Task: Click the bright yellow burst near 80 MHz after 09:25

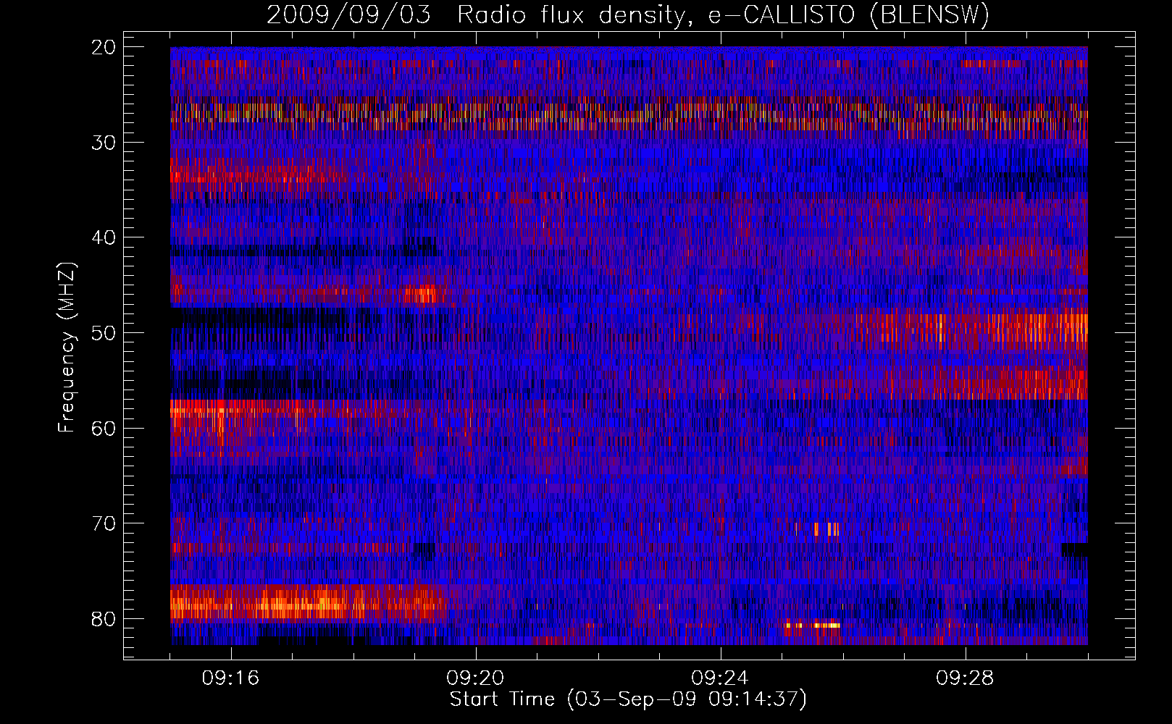Action: click(x=813, y=625)
